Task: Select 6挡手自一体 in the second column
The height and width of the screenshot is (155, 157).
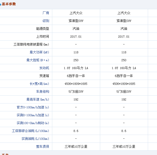Action: [x=124, y=76]
